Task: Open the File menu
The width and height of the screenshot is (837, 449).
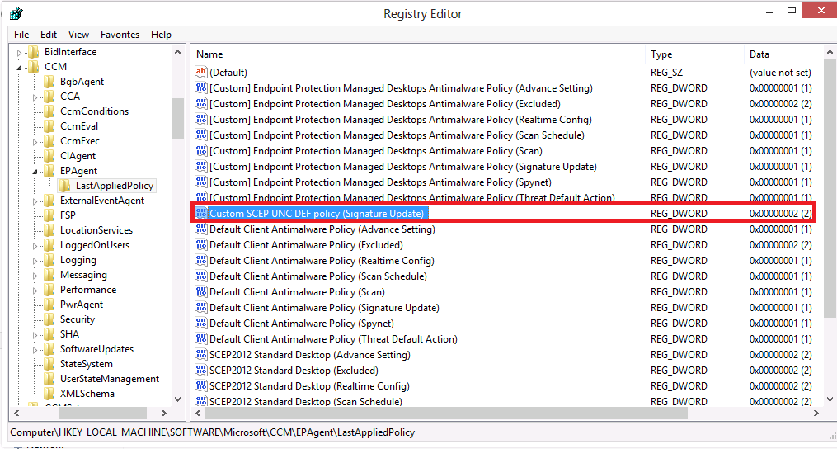Action: tap(21, 35)
